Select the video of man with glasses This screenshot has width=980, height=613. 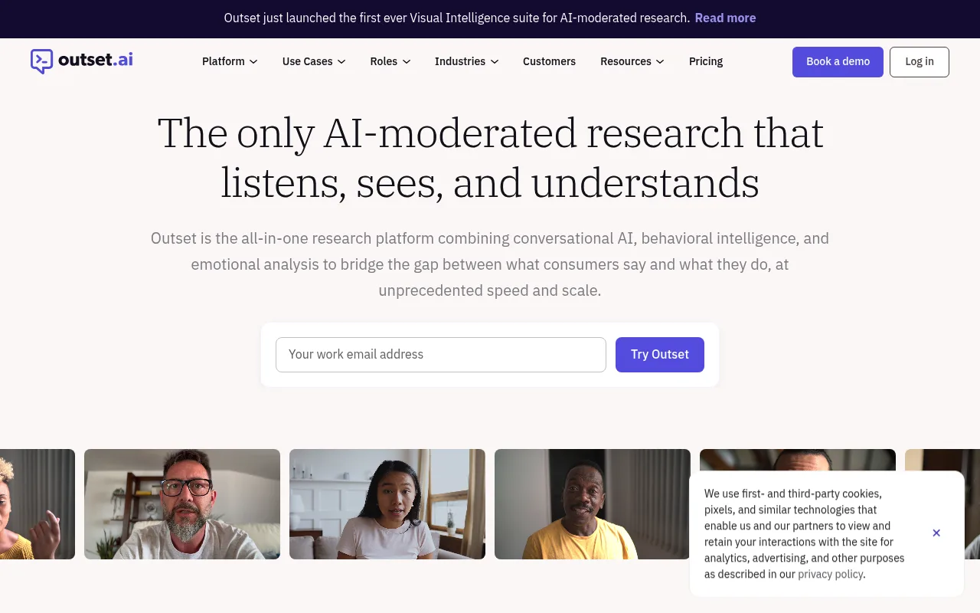pyautogui.click(x=182, y=504)
